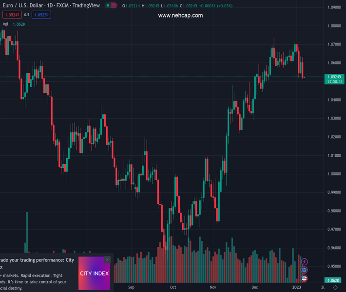Open the purple lightning bolt event icon
The image size is (346, 292).
coord(305,262)
